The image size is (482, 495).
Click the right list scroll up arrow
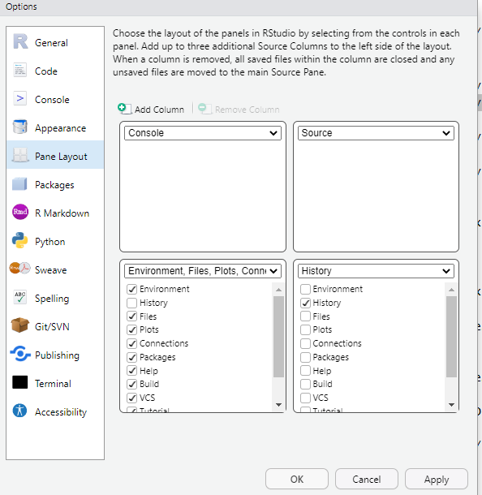[451, 290]
